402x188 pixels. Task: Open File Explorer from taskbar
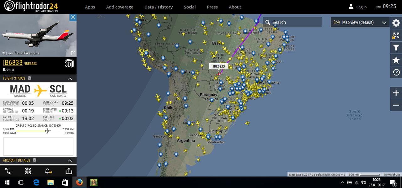click(51, 182)
